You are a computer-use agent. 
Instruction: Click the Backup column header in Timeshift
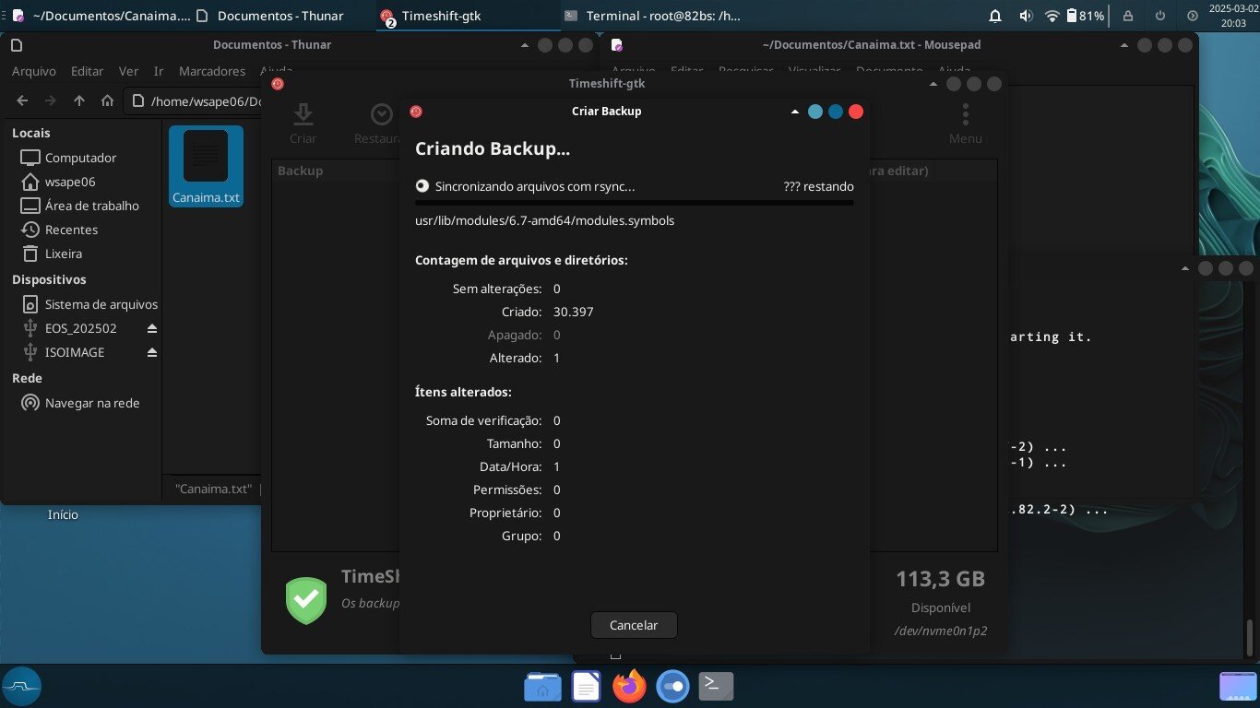tap(301, 171)
